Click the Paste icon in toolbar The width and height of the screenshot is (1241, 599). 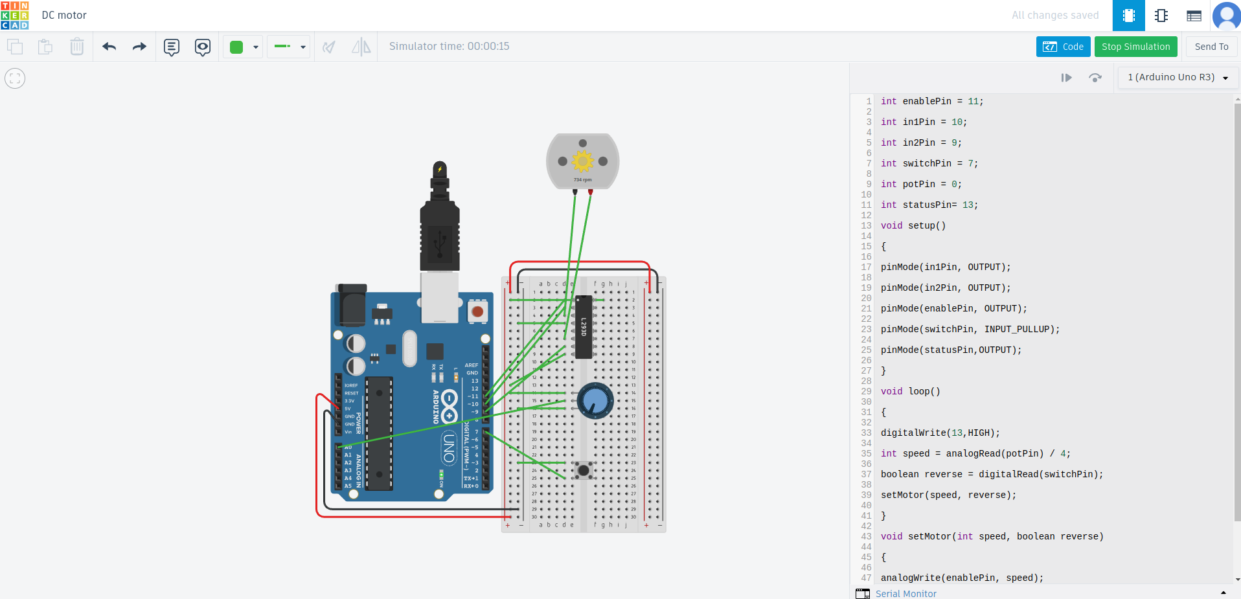point(45,47)
